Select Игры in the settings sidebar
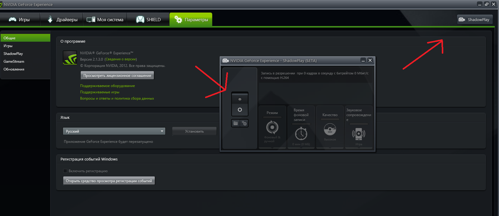The width and height of the screenshot is (499, 216). [25, 46]
